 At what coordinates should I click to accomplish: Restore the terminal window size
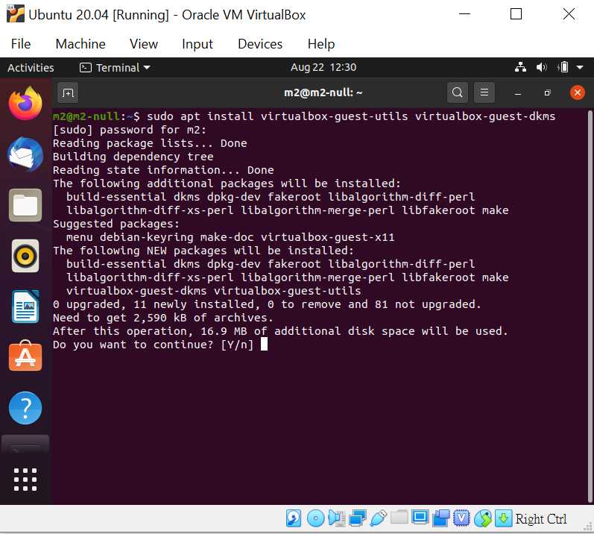coord(547,92)
